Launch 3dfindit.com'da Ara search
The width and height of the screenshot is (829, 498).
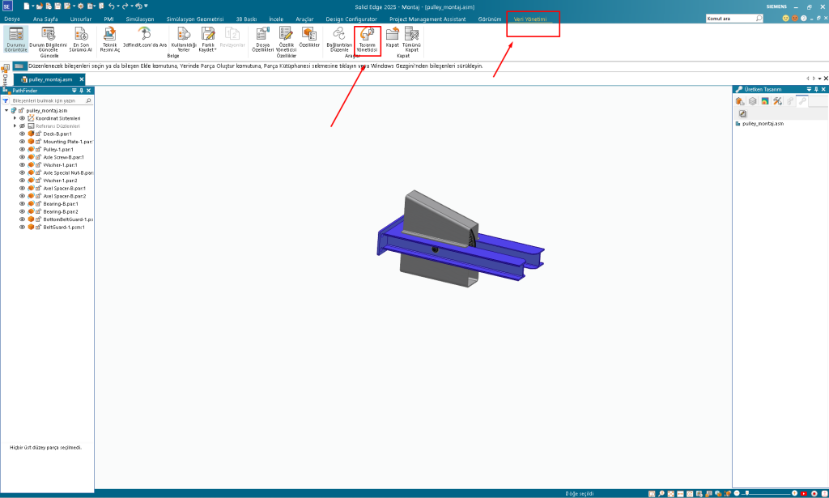144,38
